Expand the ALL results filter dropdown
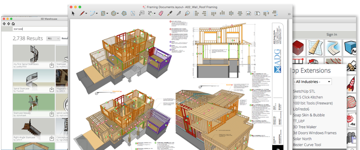The image size is (360, 150). 53,38
